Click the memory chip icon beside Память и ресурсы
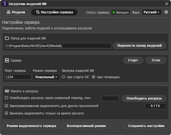Image resolution: width=171 pixels, height=135 pixels. pos(7,91)
